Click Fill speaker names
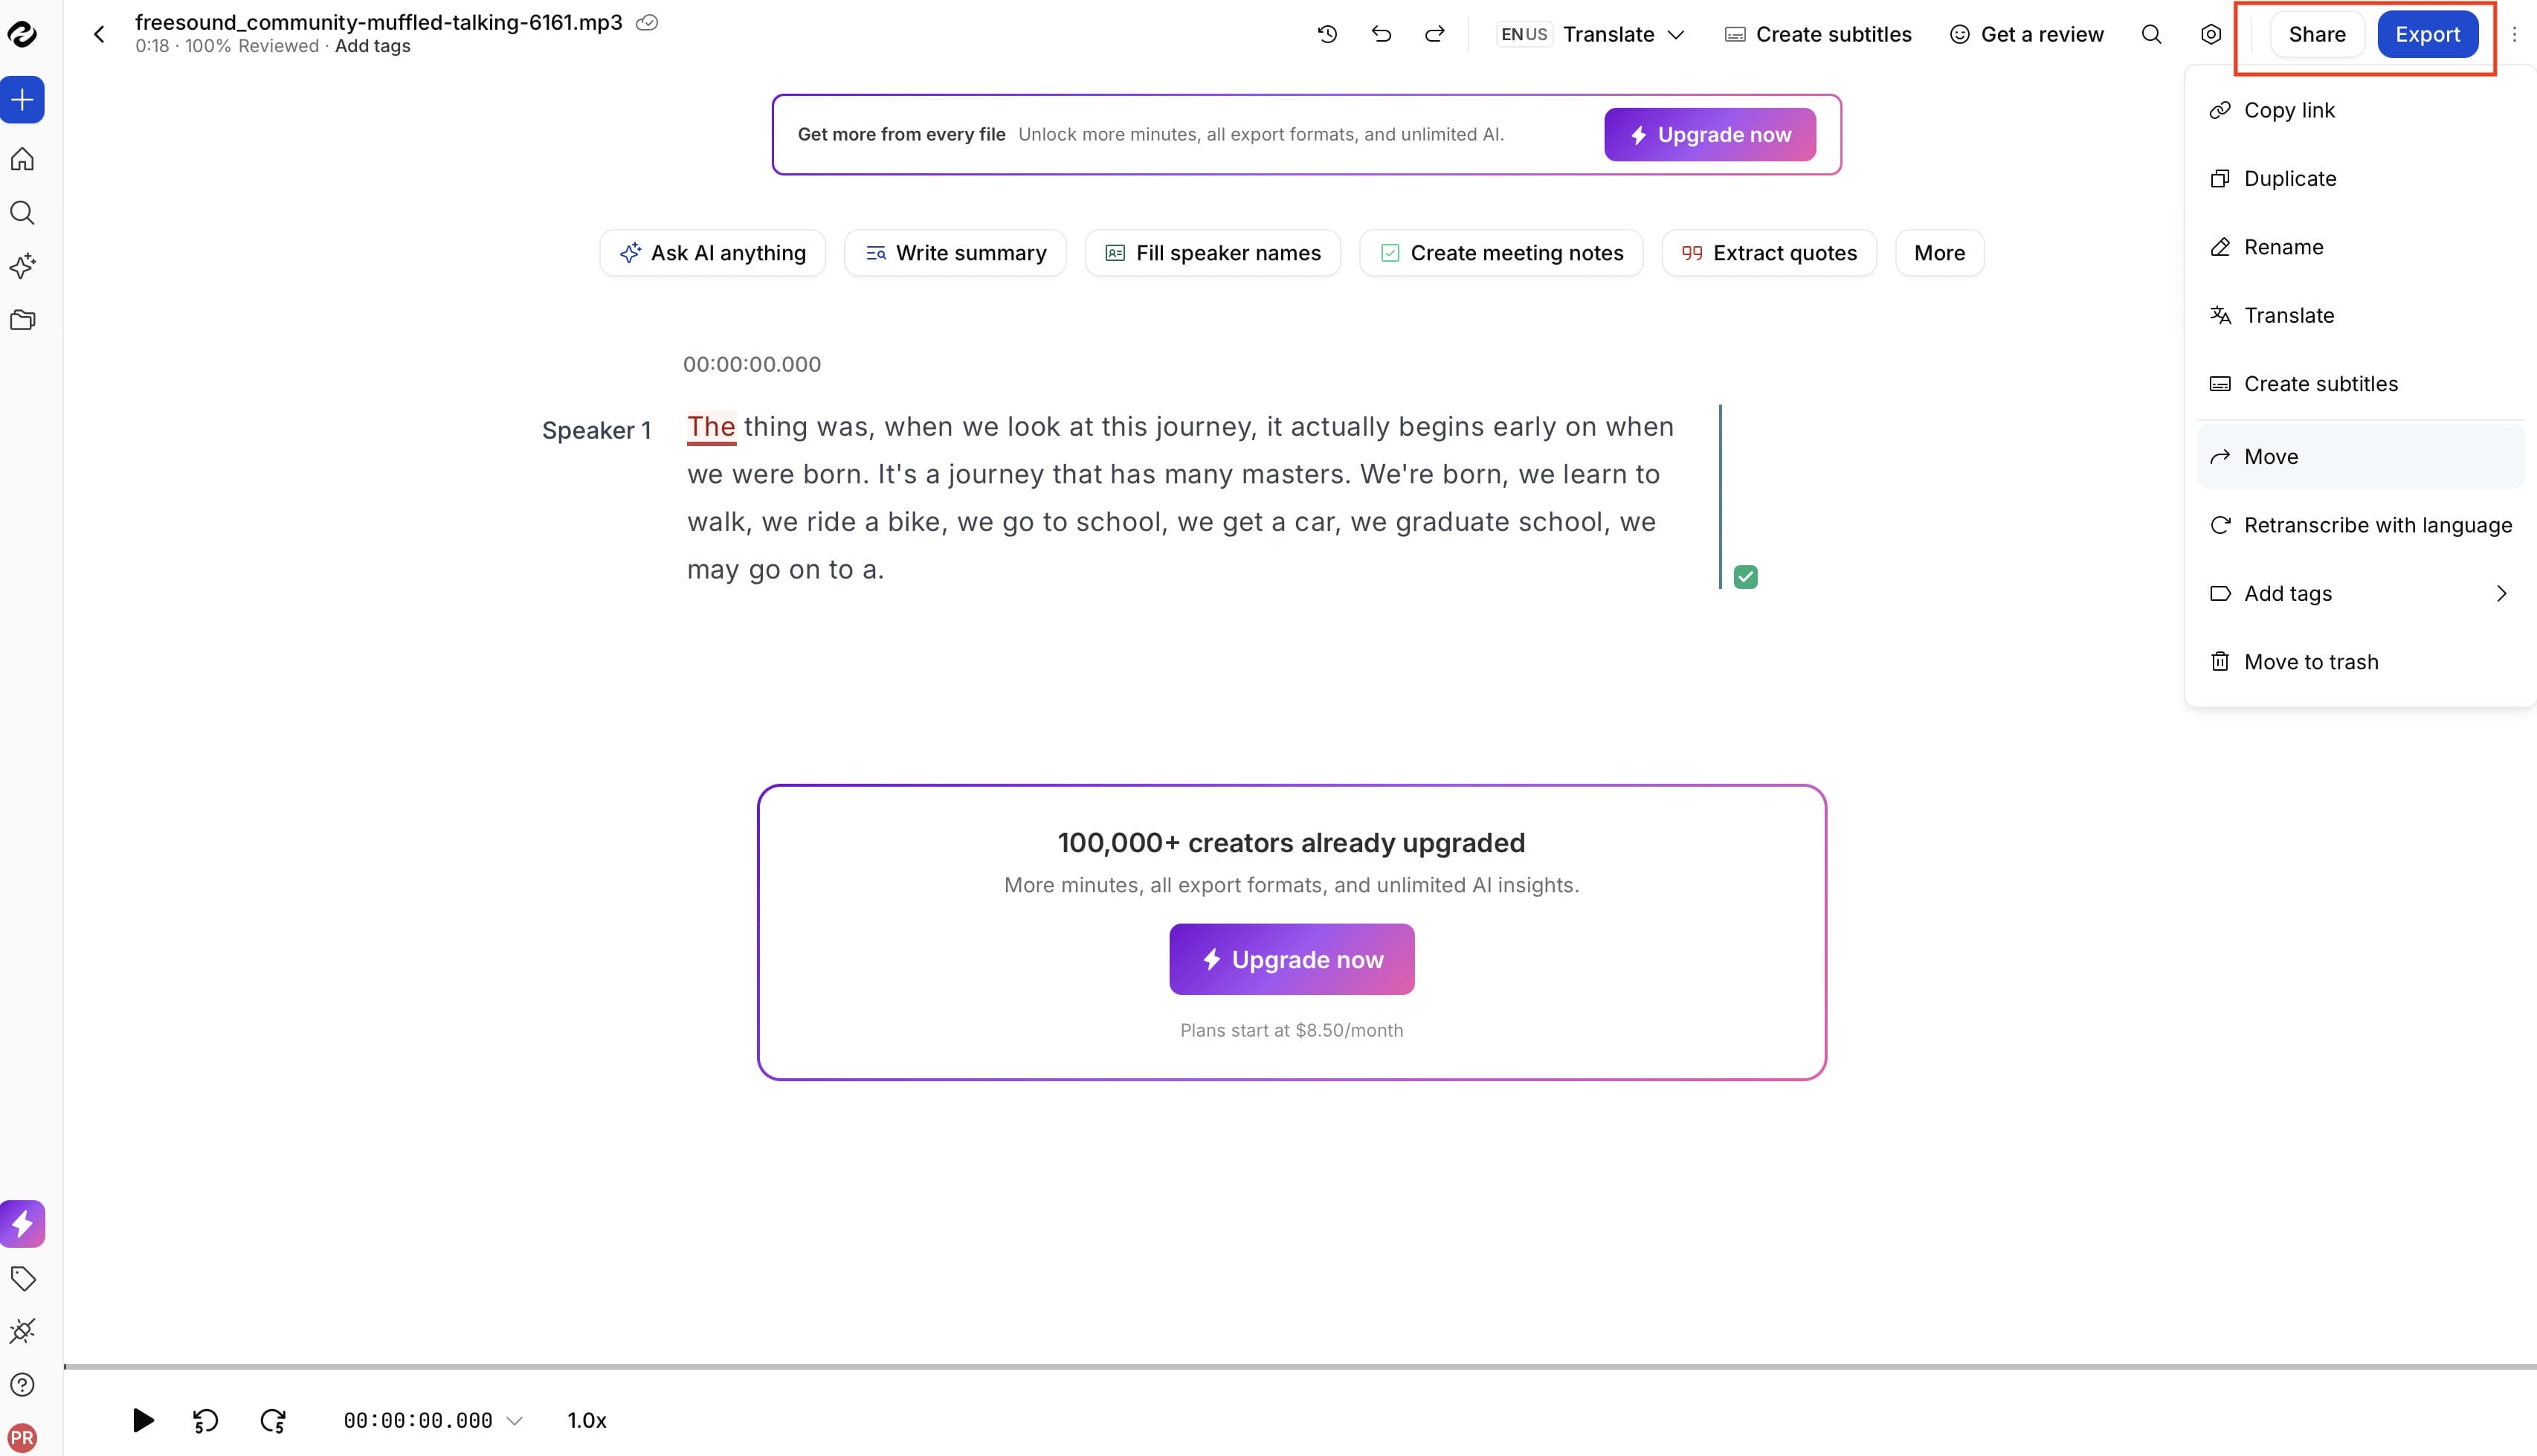 coord(1213,253)
